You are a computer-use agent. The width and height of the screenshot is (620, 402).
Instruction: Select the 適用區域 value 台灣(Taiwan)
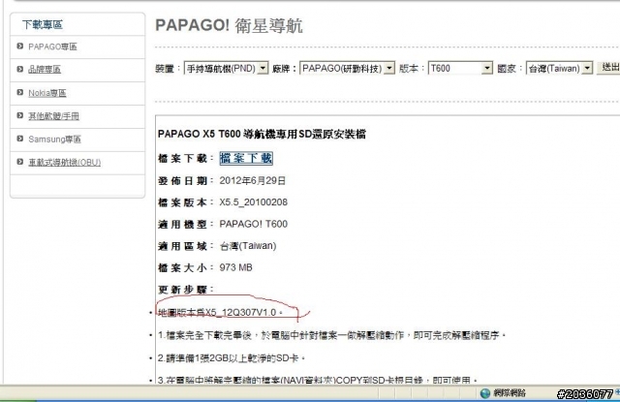248,246
